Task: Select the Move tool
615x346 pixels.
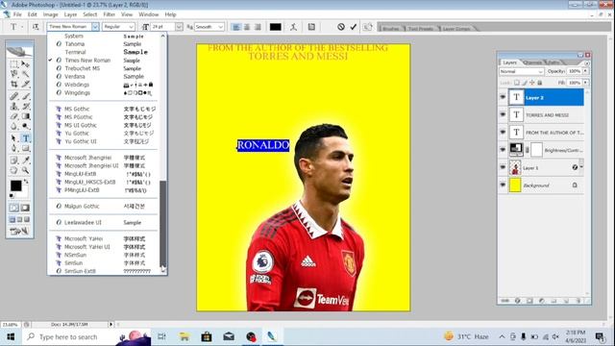Action: tap(26, 64)
